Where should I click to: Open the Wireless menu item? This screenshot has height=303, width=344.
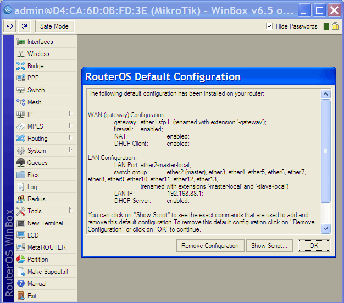coord(46,54)
